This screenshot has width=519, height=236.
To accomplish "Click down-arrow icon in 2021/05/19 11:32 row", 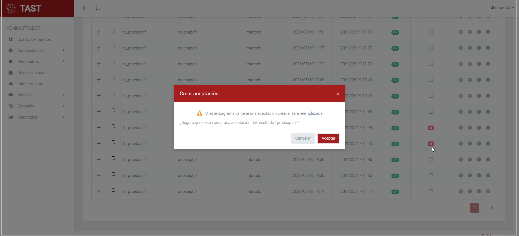I will pyautogui.click(x=488, y=64).
